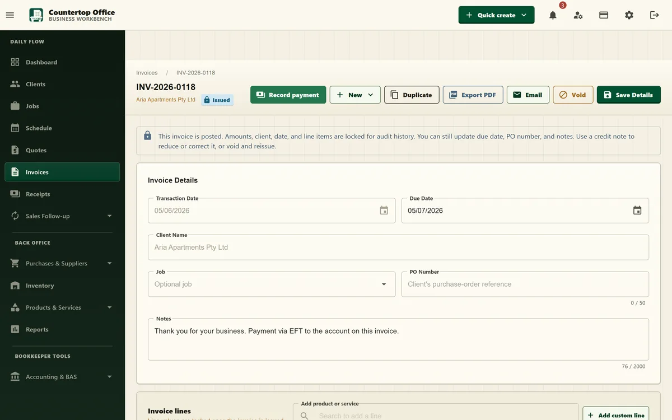Viewport: 672px width, 420px height.
Task: Expand Sales Follow-up menu
Action: 62,216
